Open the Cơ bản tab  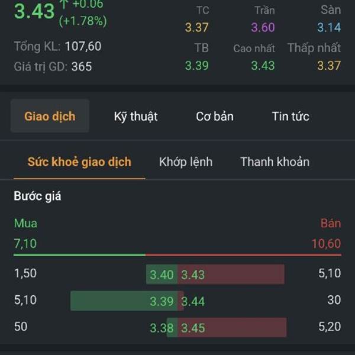tap(215, 117)
